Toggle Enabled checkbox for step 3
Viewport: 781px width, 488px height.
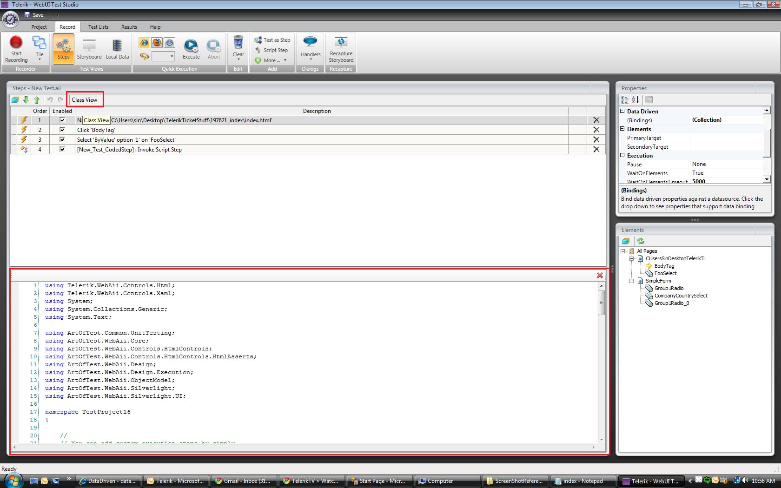tap(62, 139)
